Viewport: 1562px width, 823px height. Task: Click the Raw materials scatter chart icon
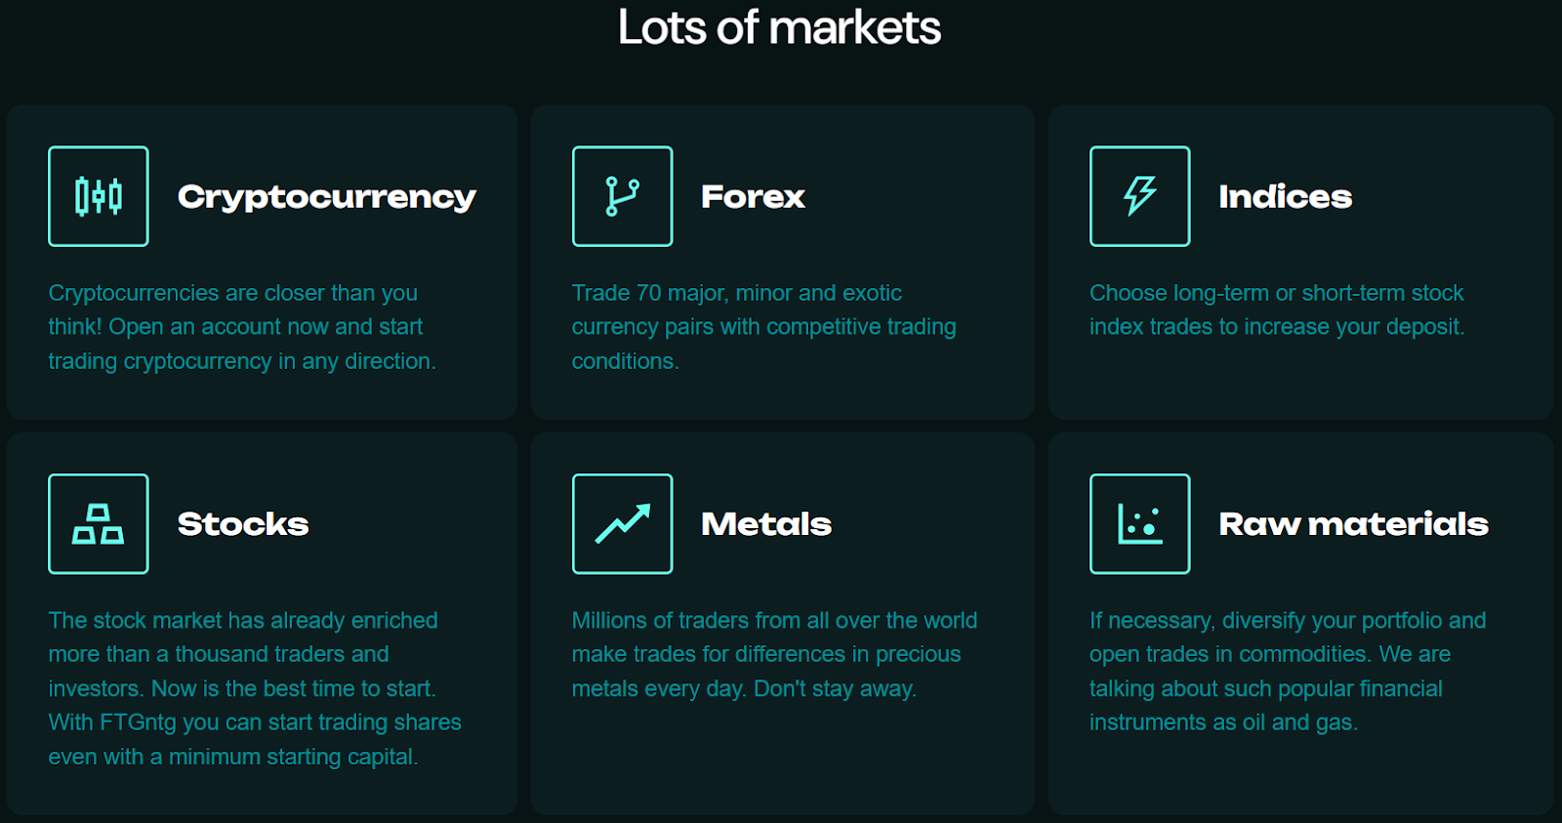point(1139,524)
